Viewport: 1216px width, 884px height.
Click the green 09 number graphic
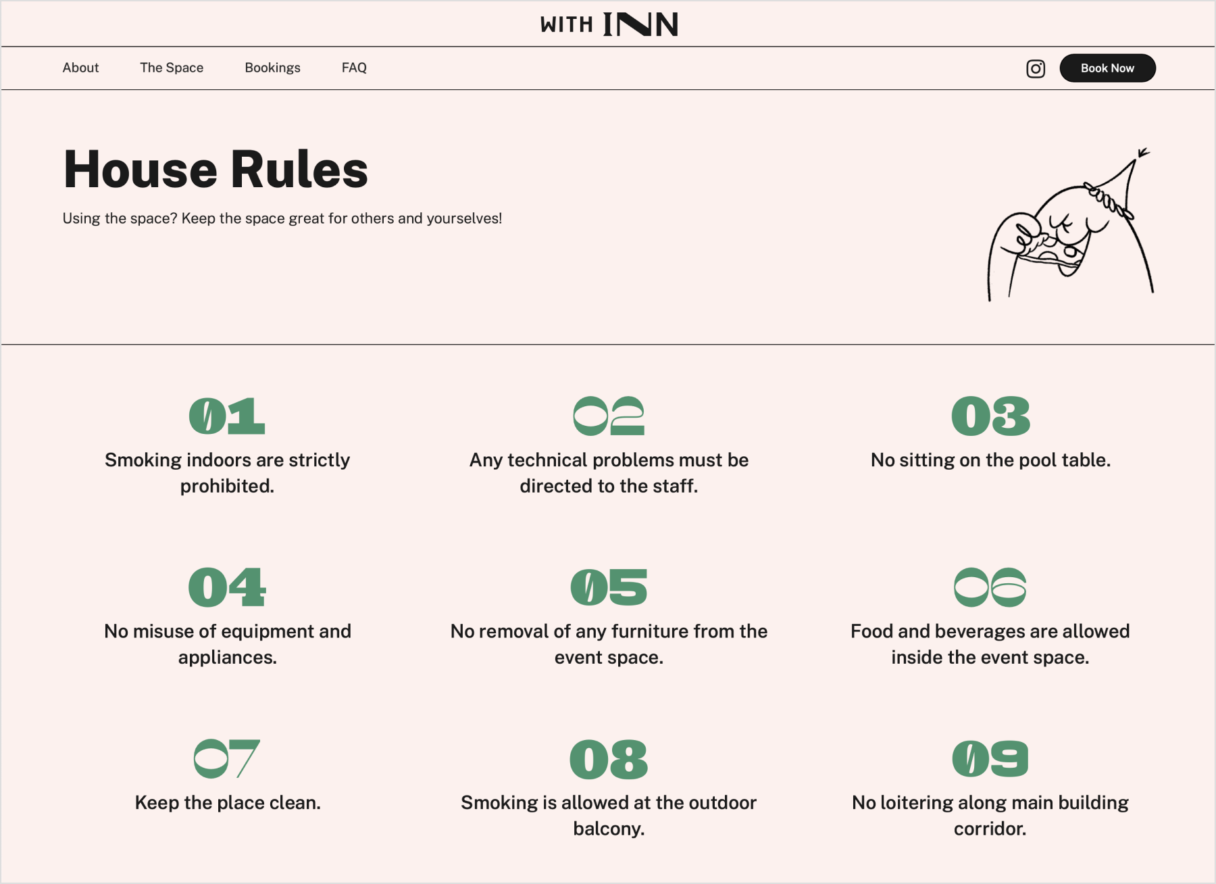pos(990,758)
